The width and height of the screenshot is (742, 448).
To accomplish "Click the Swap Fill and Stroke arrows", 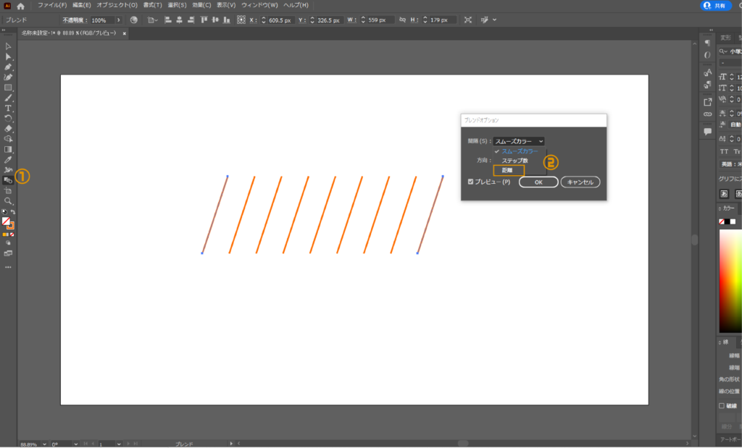I will pyautogui.click(x=13, y=212).
